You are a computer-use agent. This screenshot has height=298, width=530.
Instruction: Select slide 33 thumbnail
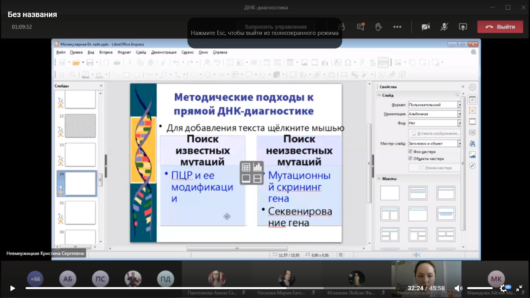click(x=80, y=154)
